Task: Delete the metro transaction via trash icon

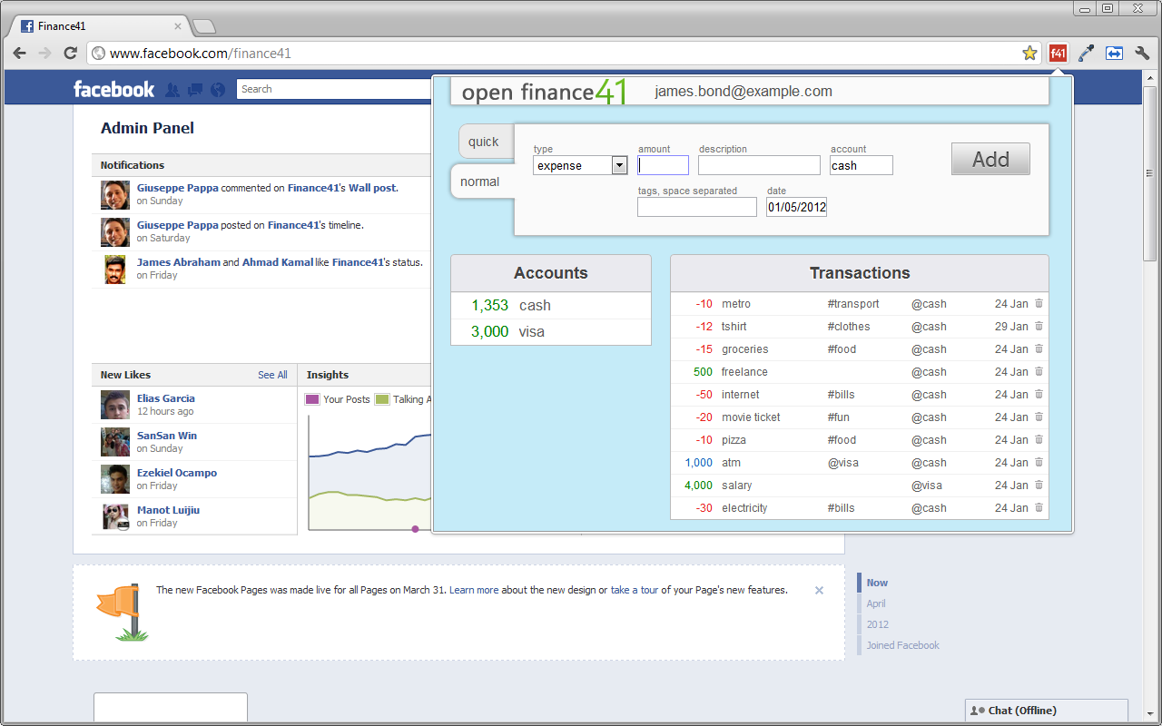Action: coord(1038,303)
